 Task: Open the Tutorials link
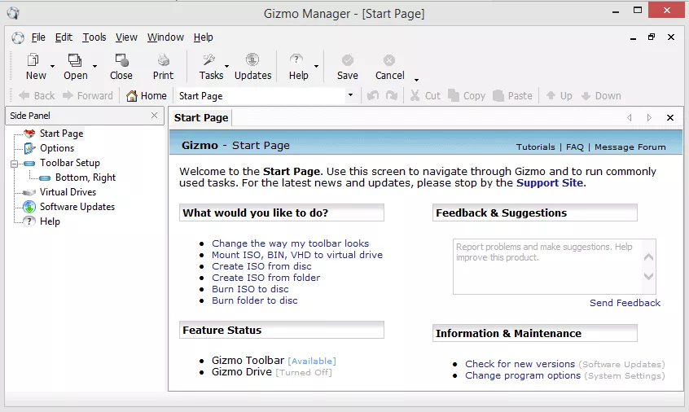tap(535, 147)
